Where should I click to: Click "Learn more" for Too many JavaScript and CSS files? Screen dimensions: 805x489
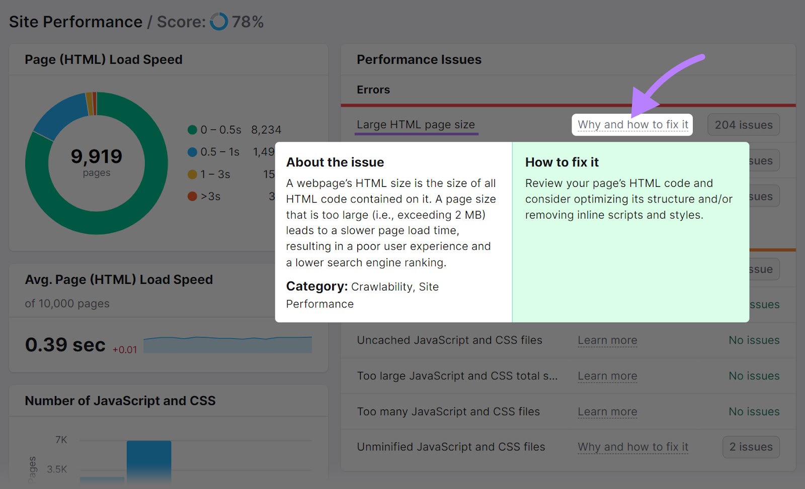(607, 411)
